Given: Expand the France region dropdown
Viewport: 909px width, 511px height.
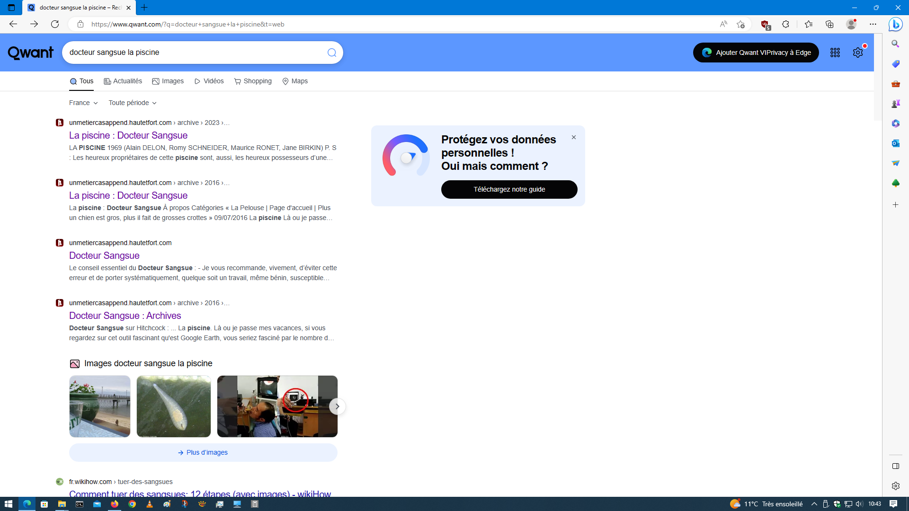Looking at the screenshot, I should tap(83, 103).
